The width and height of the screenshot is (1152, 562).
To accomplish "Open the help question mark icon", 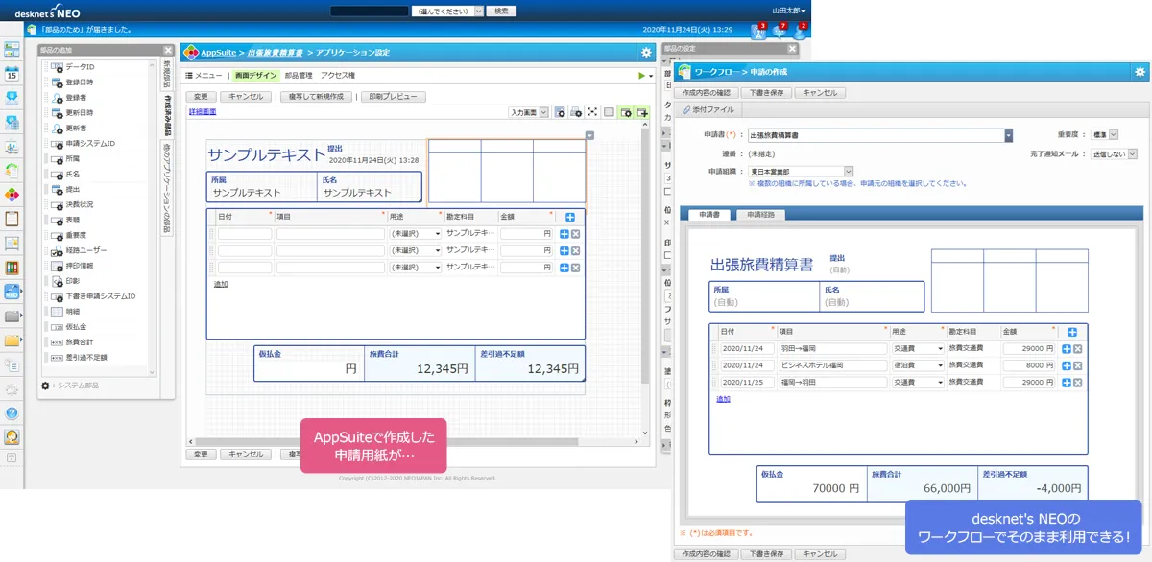I will (x=12, y=413).
